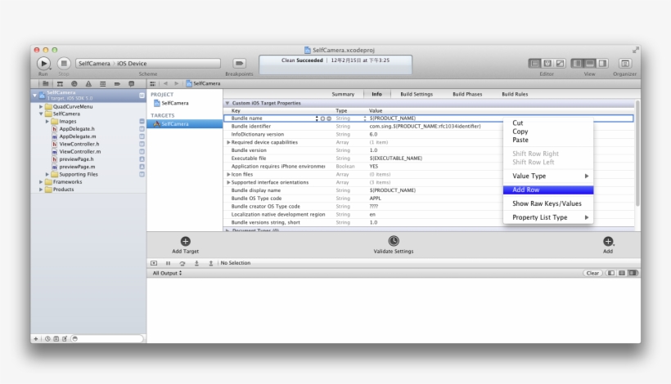Show the Breakpoint navigator

(117, 83)
